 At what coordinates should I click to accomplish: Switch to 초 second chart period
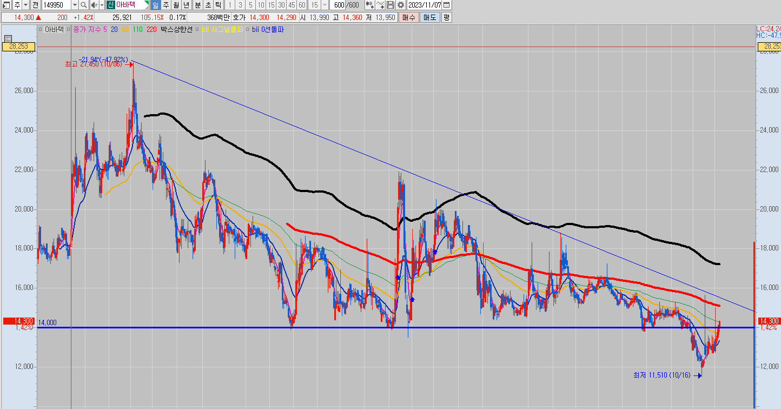click(x=208, y=5)
